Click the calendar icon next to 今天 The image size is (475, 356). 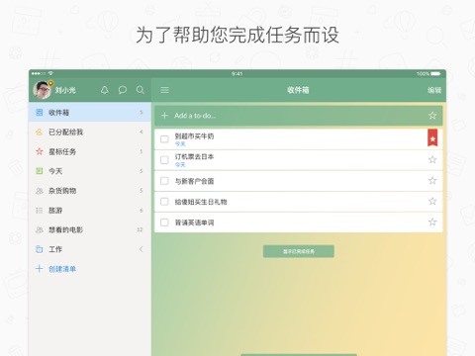pos(39,171)
